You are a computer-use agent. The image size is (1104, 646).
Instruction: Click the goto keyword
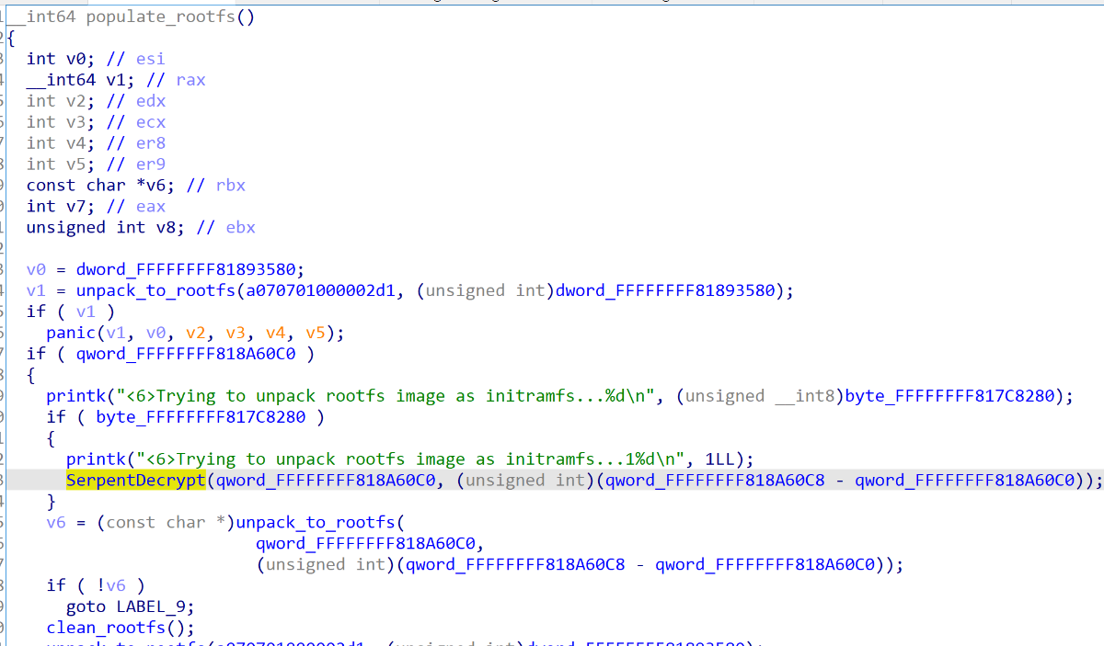pyautogui.click(x=86, y=606)
